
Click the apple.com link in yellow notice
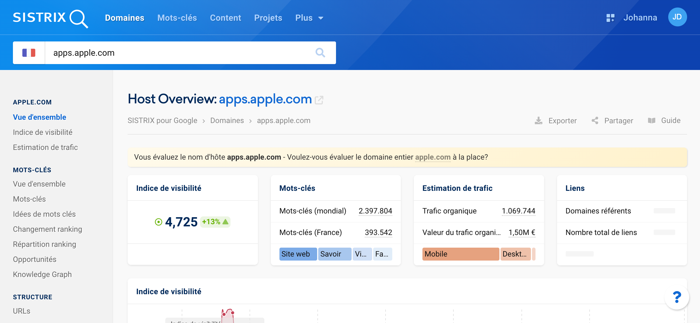click(433, 157)
